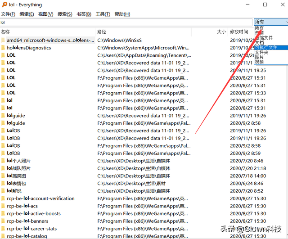The width and height of the screenshot is (288, 239).
Task: Sort by the 修改时间 column header
Action: click(x=241, y=32)
